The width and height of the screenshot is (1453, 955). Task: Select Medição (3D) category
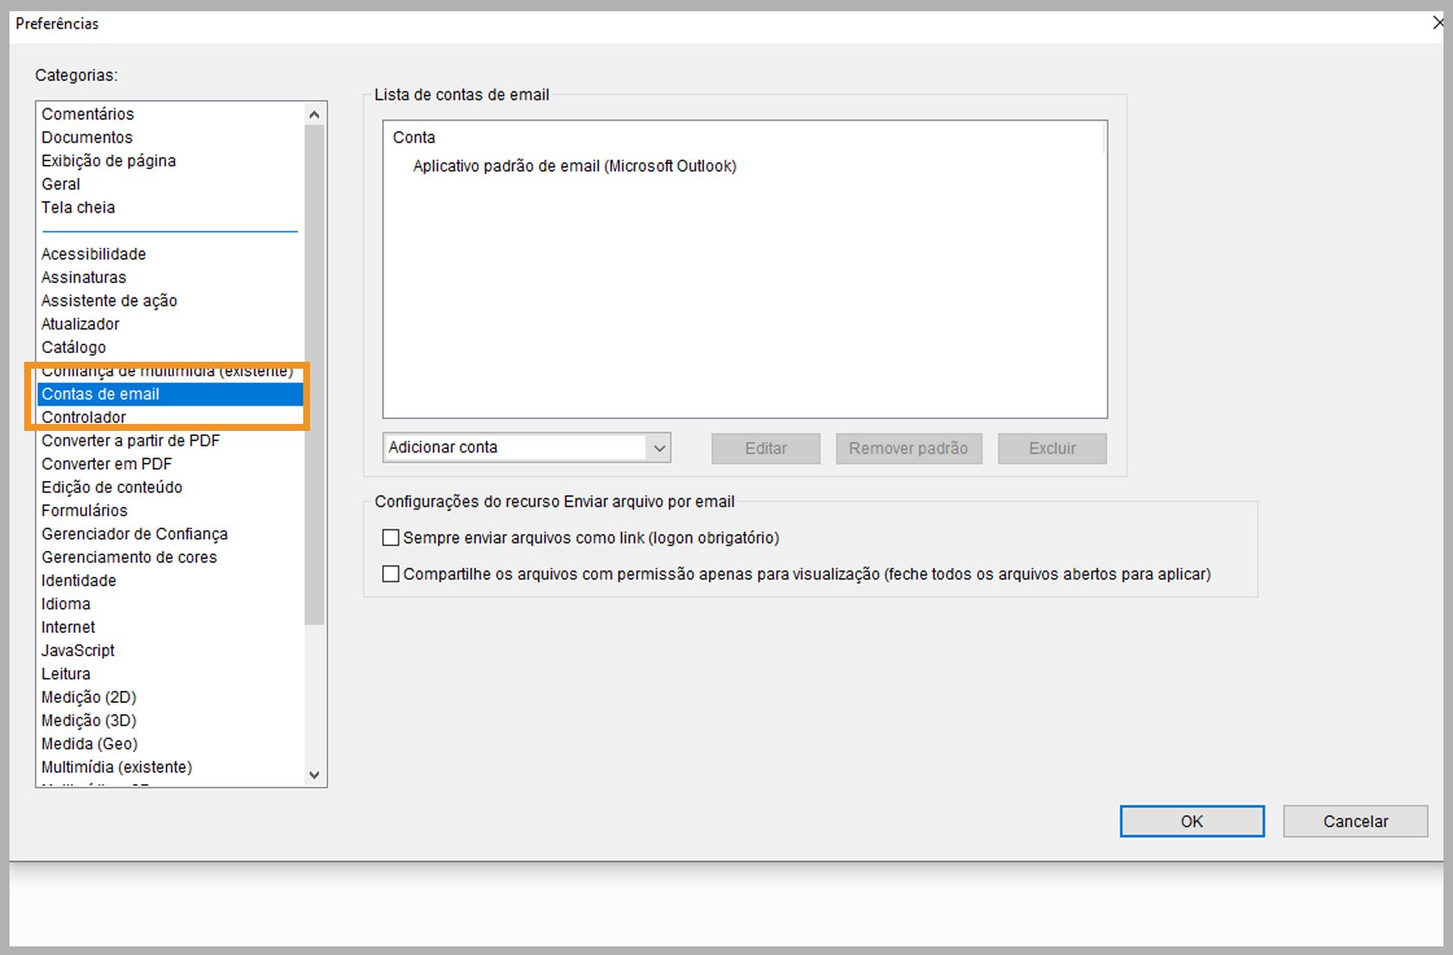coord(89,720)
